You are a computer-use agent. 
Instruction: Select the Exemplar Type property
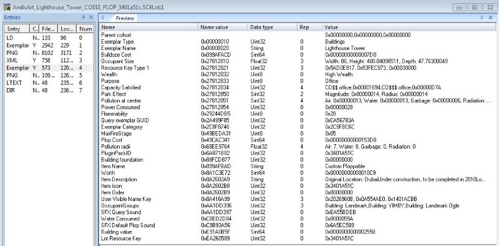[298, 41]
